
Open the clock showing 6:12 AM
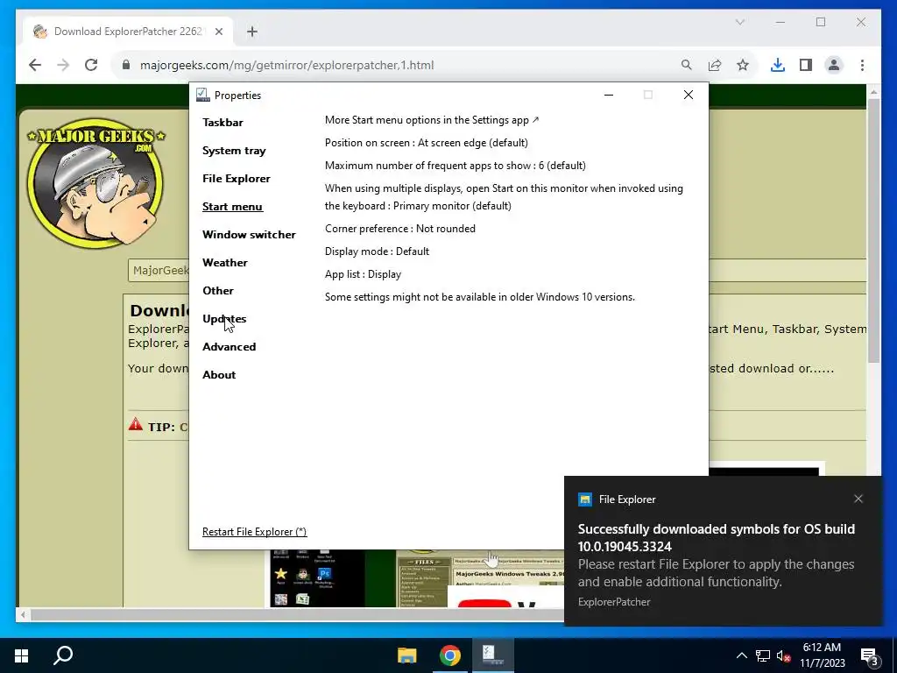point(822,655)
